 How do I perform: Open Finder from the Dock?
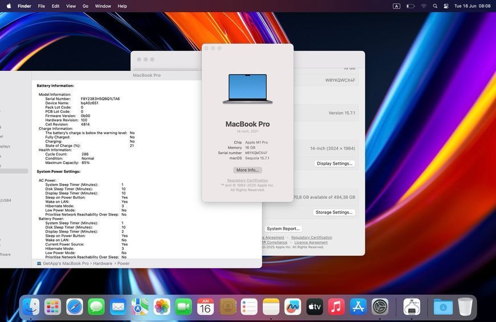31,307
